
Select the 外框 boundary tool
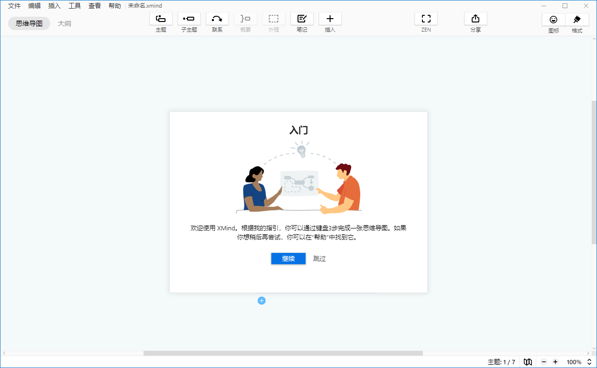274,19
